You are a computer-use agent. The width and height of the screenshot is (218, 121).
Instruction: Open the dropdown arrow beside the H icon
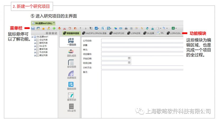(99, 28)
